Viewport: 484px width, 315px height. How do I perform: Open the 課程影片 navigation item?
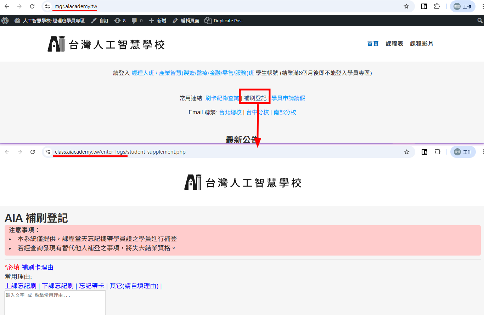click(x=422, y=44)
